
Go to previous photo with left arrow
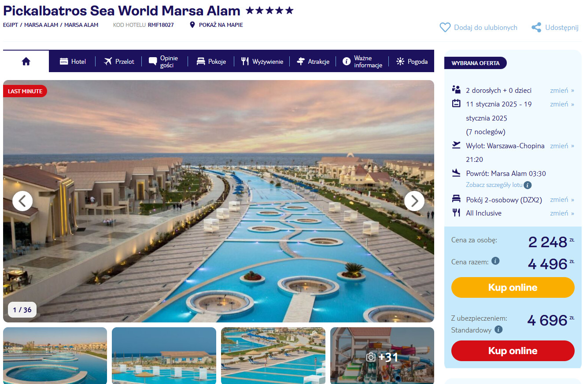[22, 201]
